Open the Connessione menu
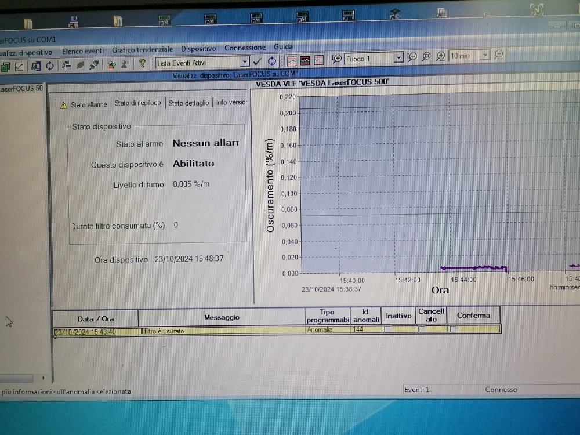This screenshot has height=435, width=580. [x=245, y=48]
